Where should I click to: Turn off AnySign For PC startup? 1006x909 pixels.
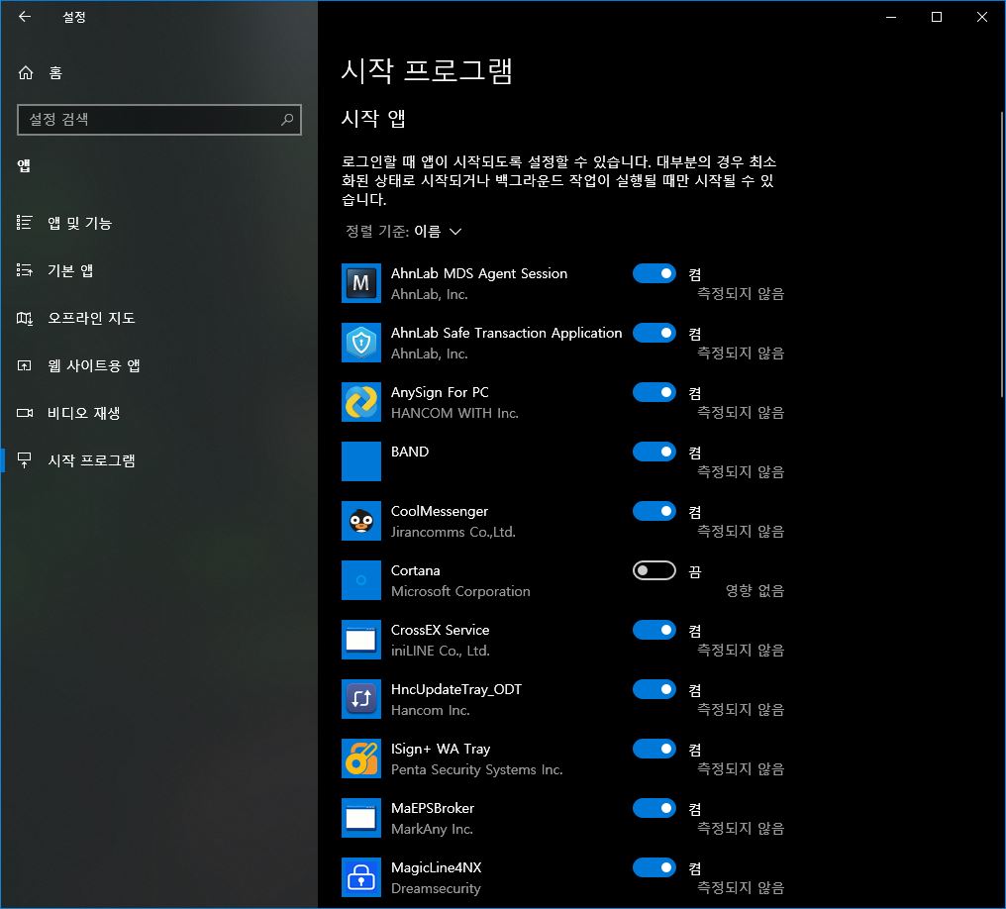point(654,392)
